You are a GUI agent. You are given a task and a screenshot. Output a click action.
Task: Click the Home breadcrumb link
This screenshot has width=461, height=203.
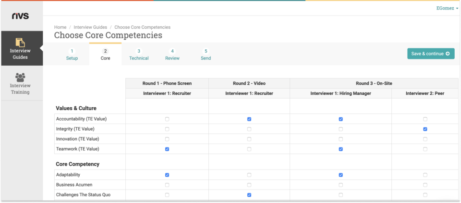[60, 27]
